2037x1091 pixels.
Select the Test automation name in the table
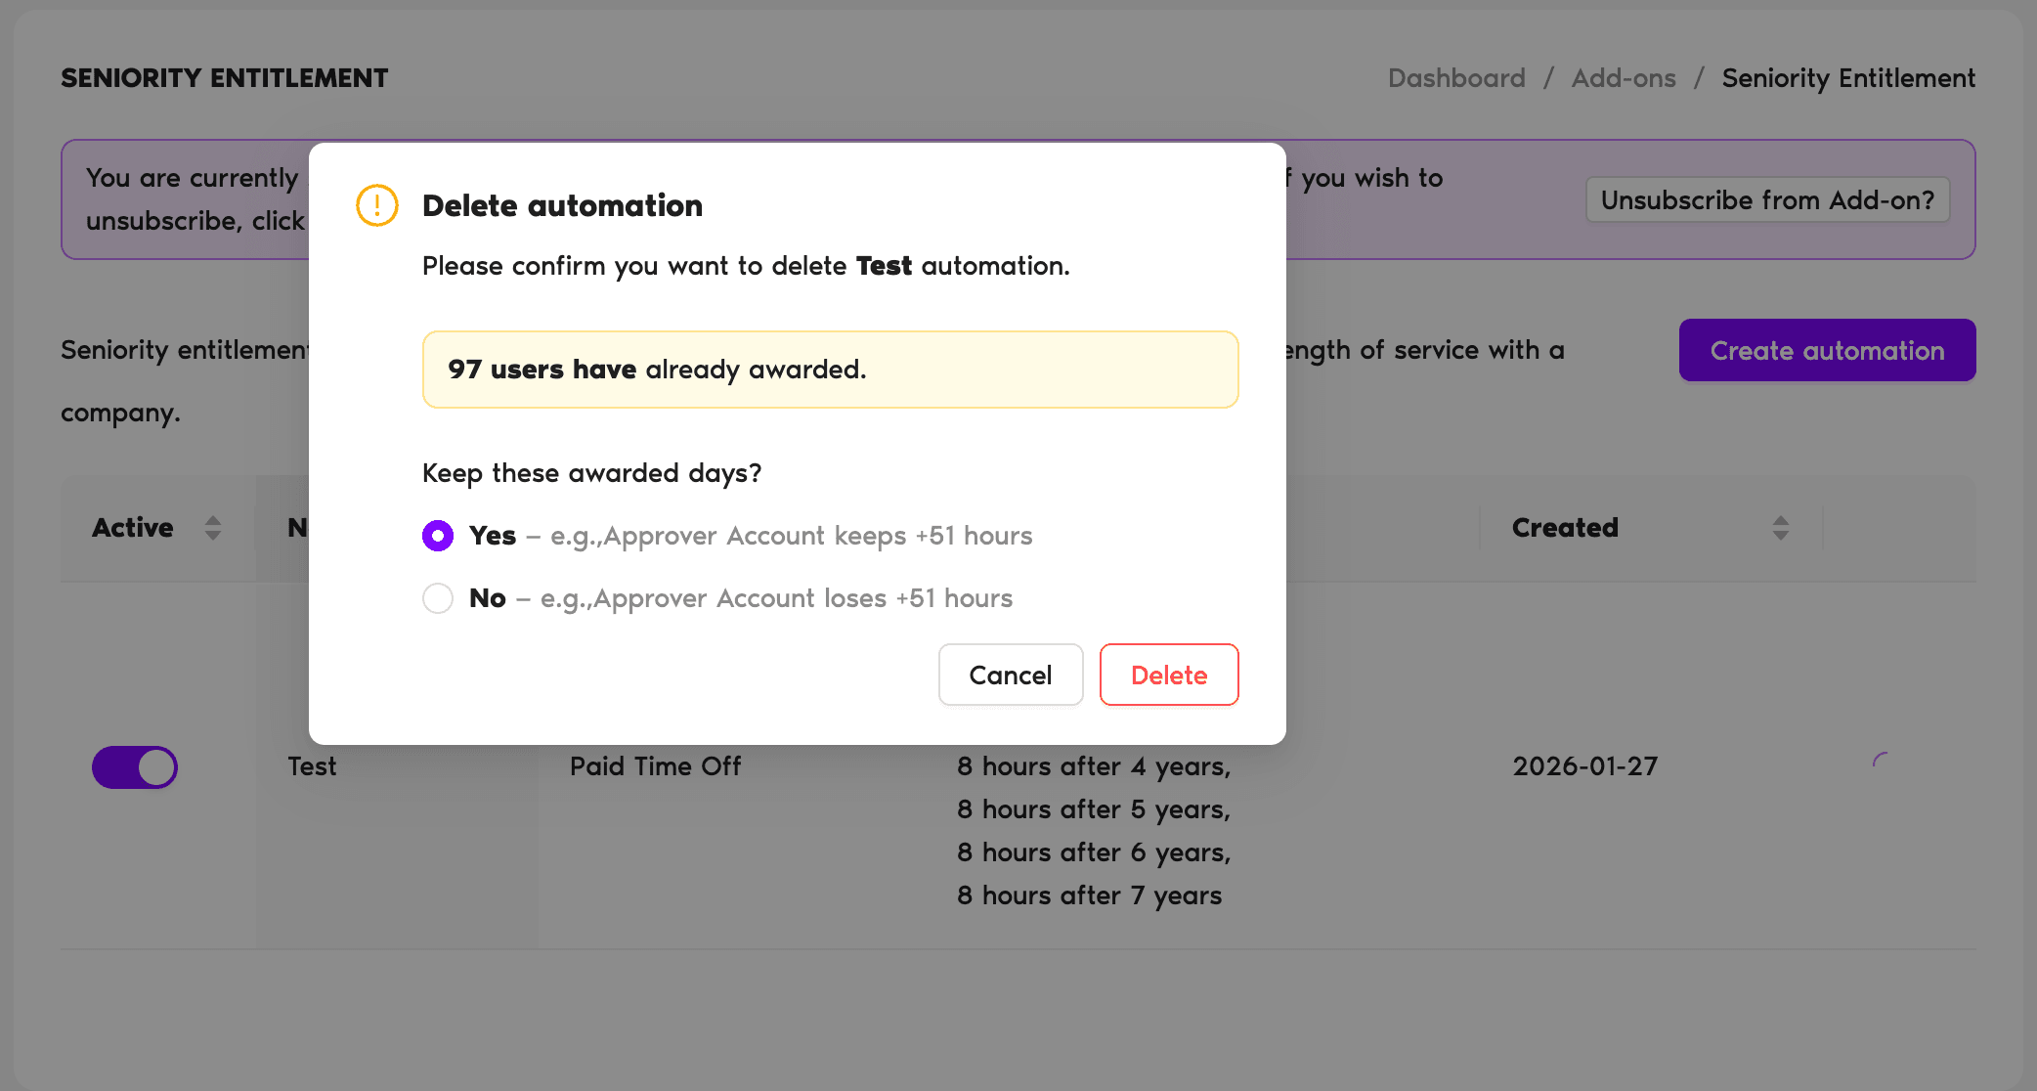(x=311, y=766)
